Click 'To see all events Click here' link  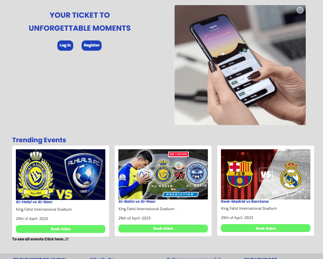pyautogui.click(x=40, y=239)
